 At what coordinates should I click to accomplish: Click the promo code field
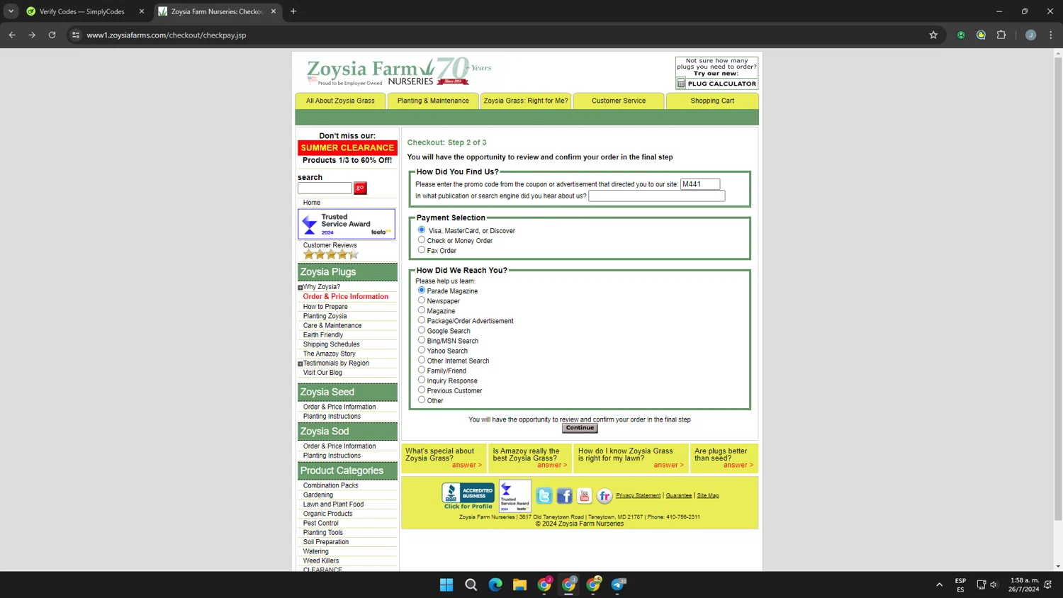tap(700, 184)
